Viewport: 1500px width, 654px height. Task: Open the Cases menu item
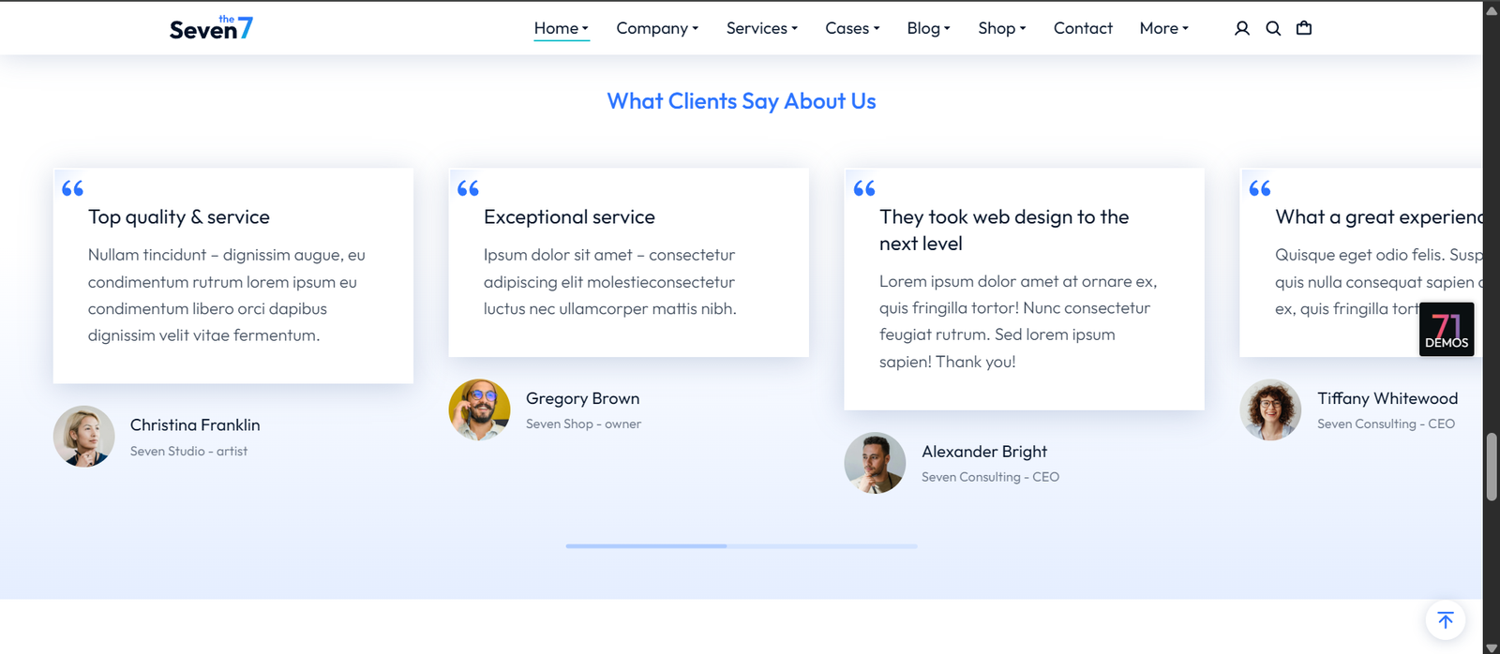coord(852,28)
